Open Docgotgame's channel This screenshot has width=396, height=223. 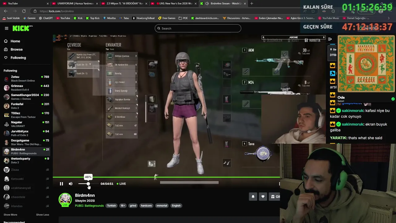click(26, 142)
